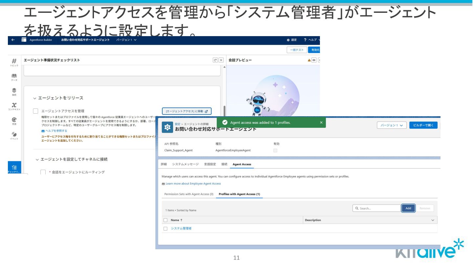Viewport: 473px width, 266px height.
Task: Refresh the readiness checklist panel
Action: [215, 60]
